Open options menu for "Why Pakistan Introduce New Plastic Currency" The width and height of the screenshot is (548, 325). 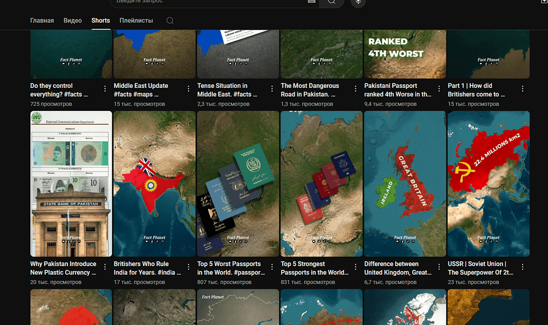point(105,267)
